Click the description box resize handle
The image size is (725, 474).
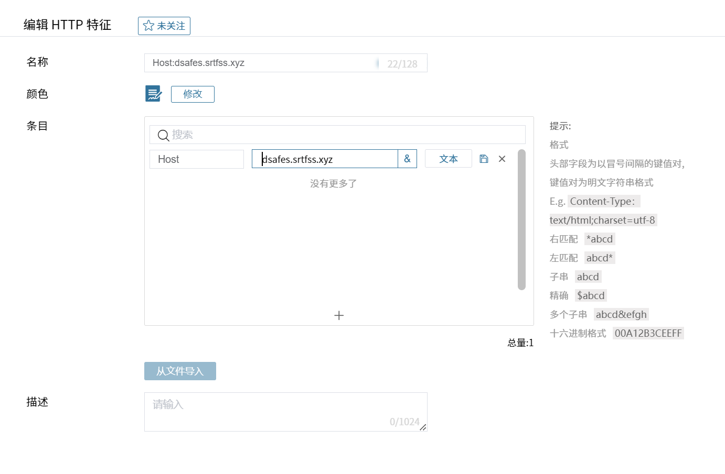point(423,427)
